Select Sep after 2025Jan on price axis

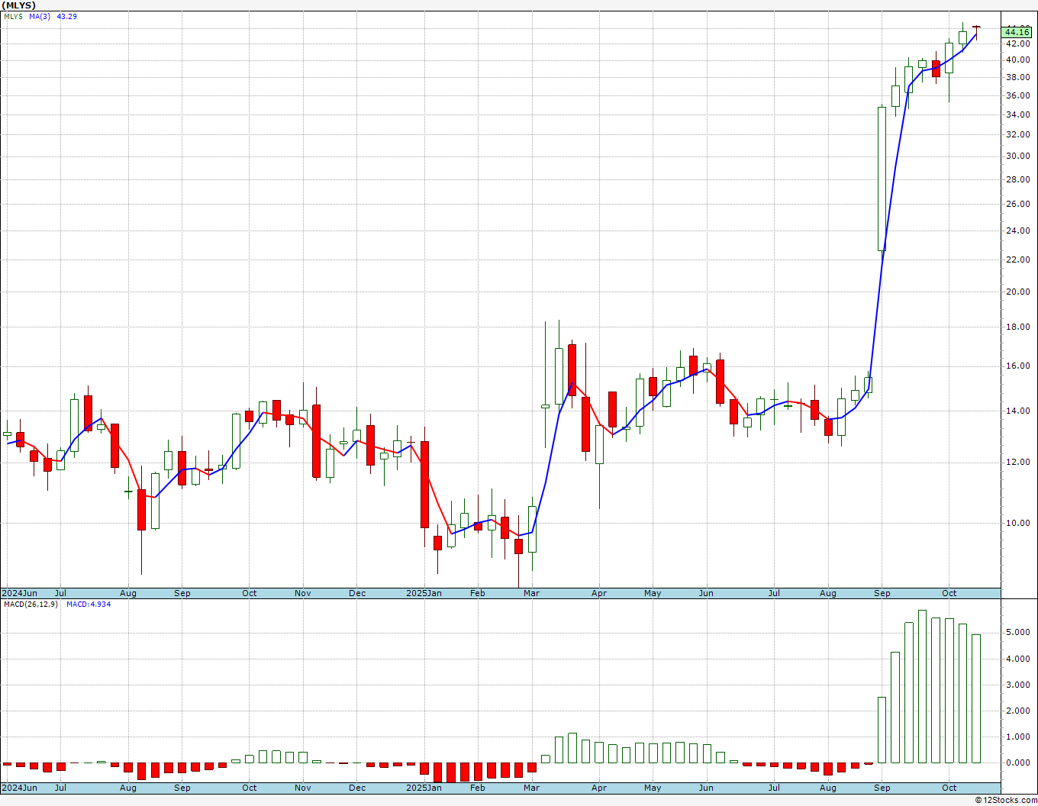click(882, 593)
